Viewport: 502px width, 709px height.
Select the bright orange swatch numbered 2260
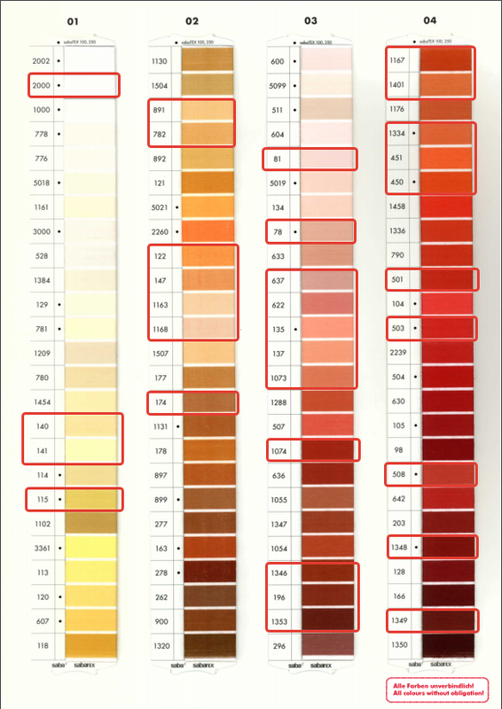coord(208,232)
